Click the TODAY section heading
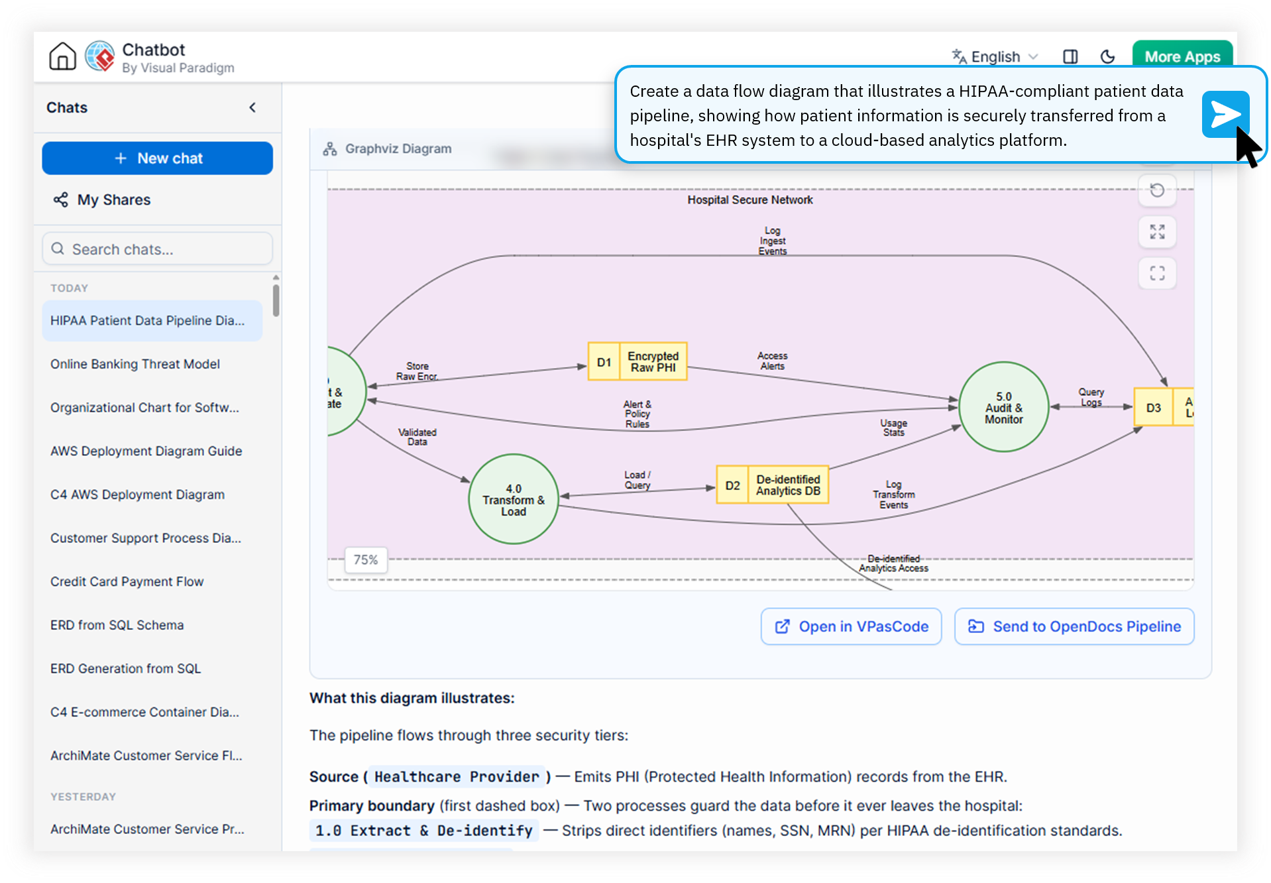 click(x=70, y=288)
